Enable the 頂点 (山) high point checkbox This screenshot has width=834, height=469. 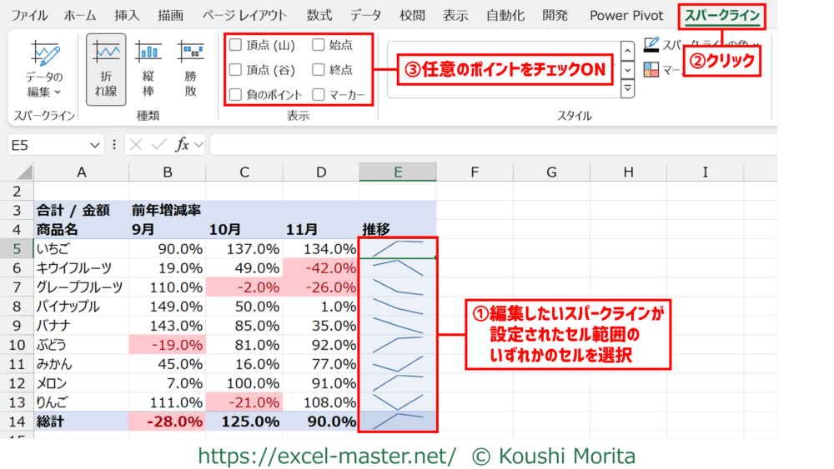[236, 45]
